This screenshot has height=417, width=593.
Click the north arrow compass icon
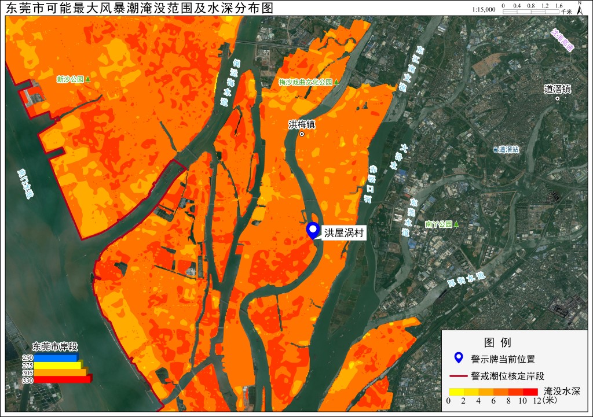point(579,8)
